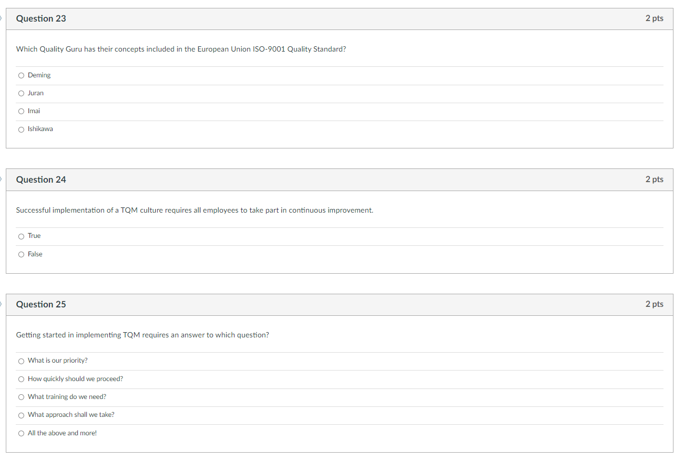Flag Question 23 using its pin marker
Screen dimensions: 684x459
pyautogui.click(x=1, y=18)
